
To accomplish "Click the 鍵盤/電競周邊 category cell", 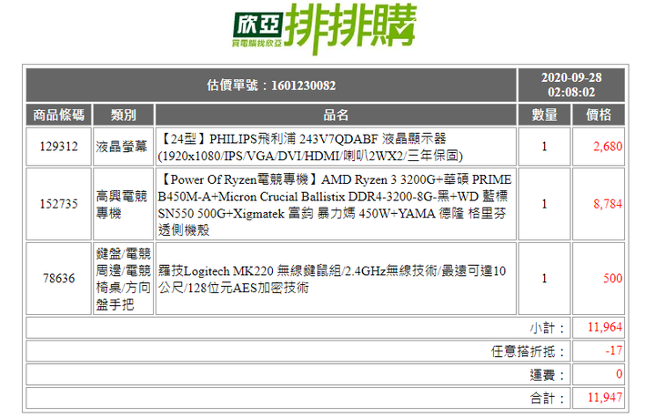I will [x=123, y=279].
